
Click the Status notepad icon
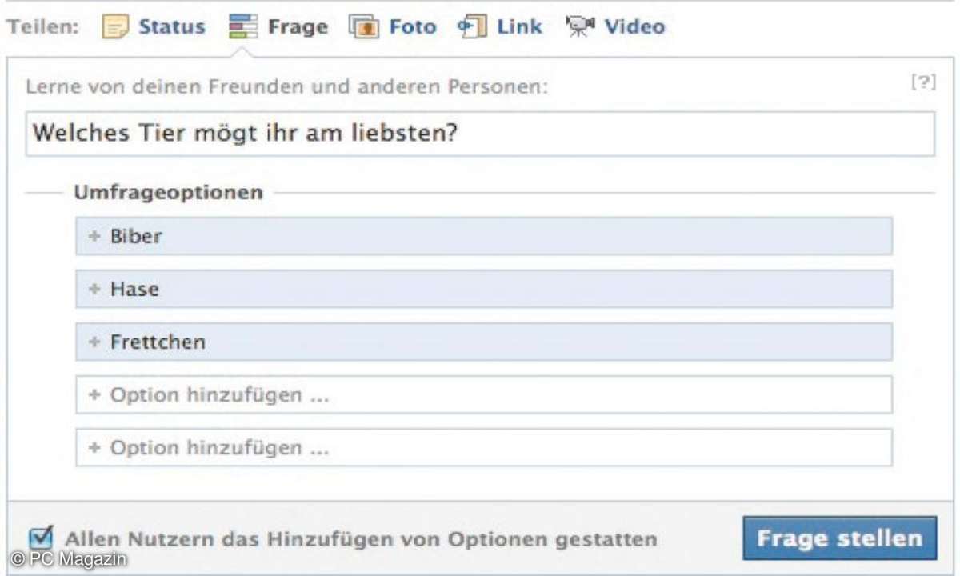[x=115, y=27]
